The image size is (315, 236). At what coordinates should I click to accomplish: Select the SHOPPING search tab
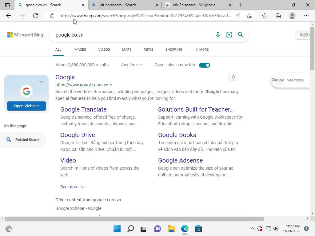(174, 49)
